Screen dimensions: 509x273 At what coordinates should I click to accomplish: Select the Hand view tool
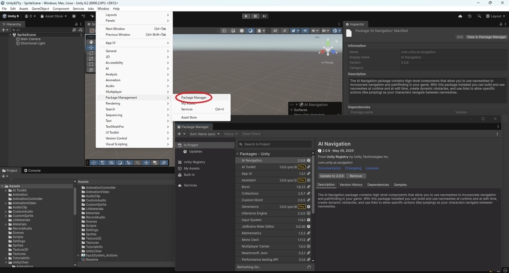(91, 42)
